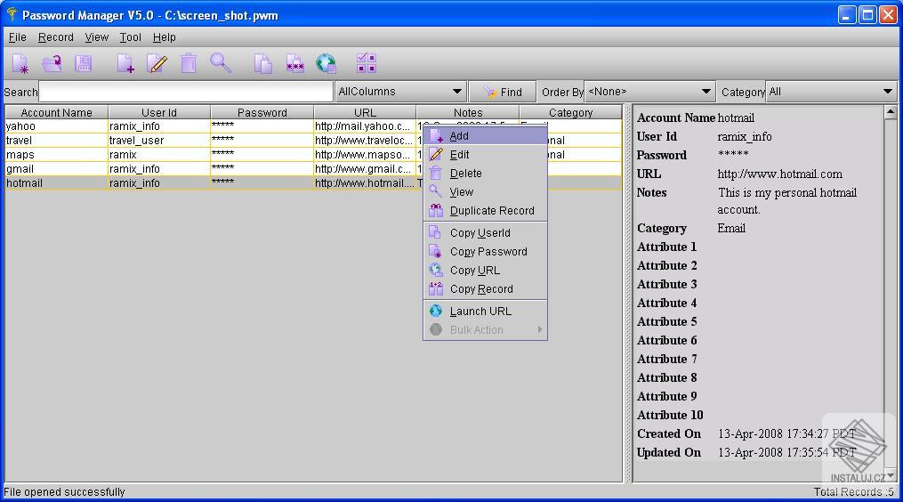Choose View from the context menu
Image resolution: width=903 pixels, height=502 pixels.
(485, 192)
